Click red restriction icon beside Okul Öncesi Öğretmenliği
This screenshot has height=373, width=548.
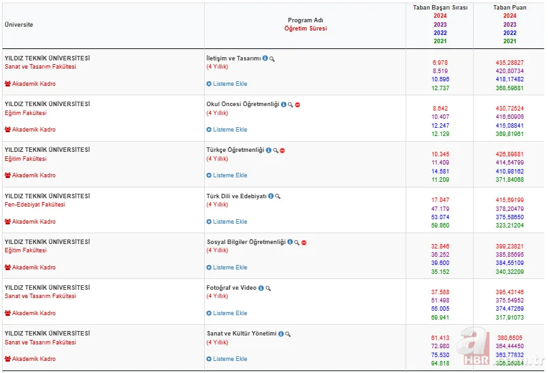[297, 105]
